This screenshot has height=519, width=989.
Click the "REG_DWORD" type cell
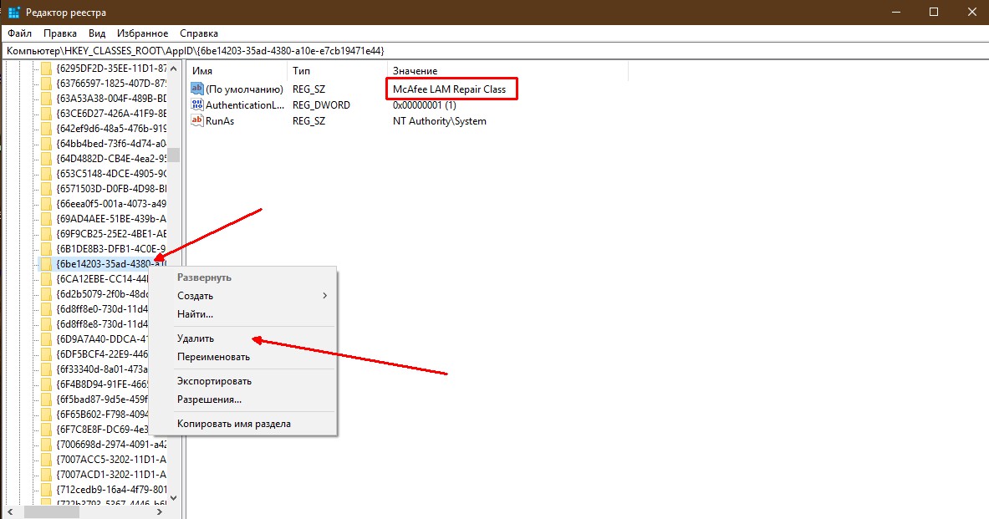point(321,104)
